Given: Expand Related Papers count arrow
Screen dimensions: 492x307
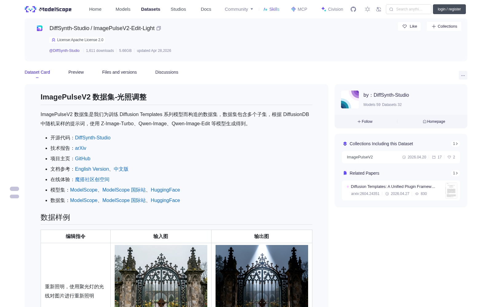Looking at the screenshot, I should click(455, 173).
